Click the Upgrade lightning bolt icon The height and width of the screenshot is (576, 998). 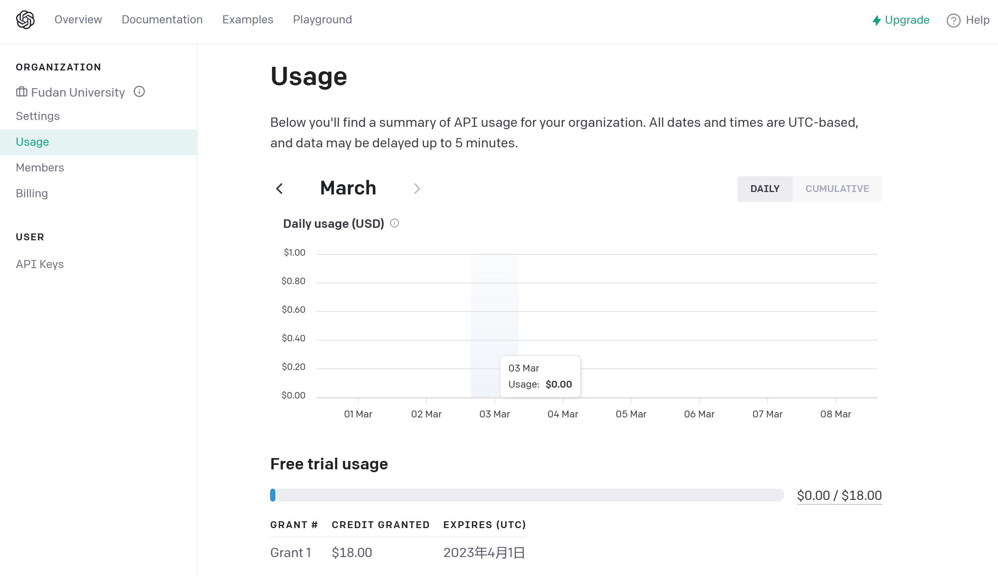point(876,20)
